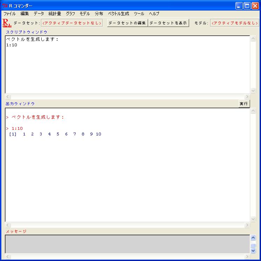Open the 統計量 menu

55,14
